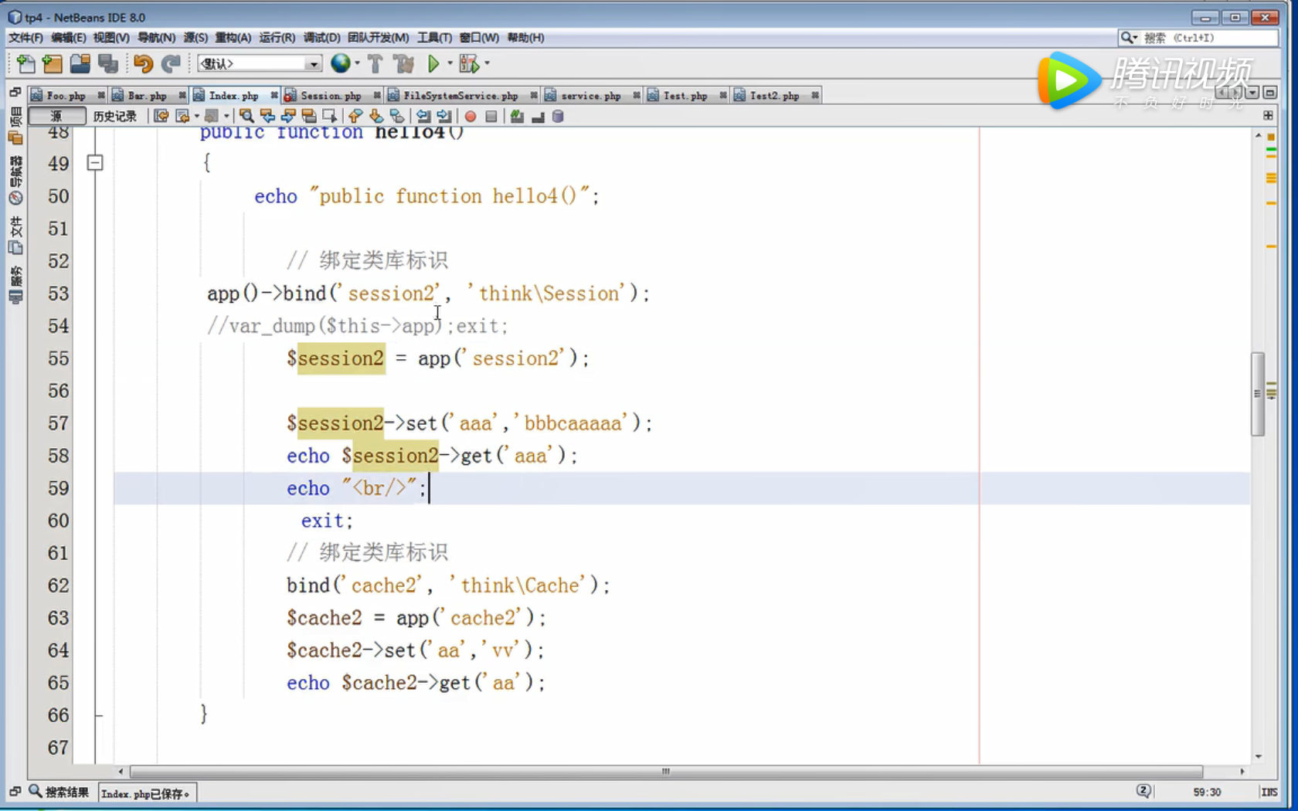This screenshot has width=1298, height=811.
Task: Click the Redo arrow icon
Action: click(x=171, y=64)
